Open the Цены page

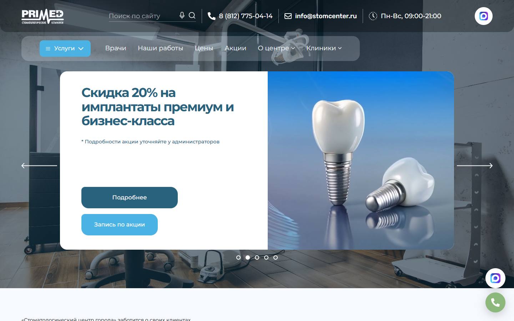[204, 48]
